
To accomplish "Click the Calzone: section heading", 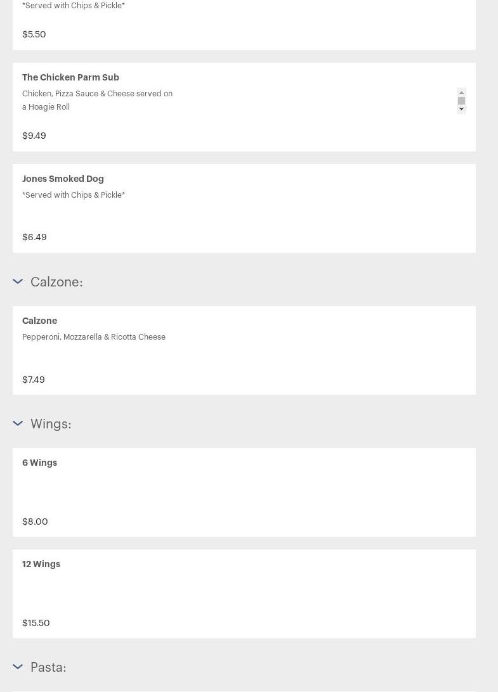I will 56,281.
